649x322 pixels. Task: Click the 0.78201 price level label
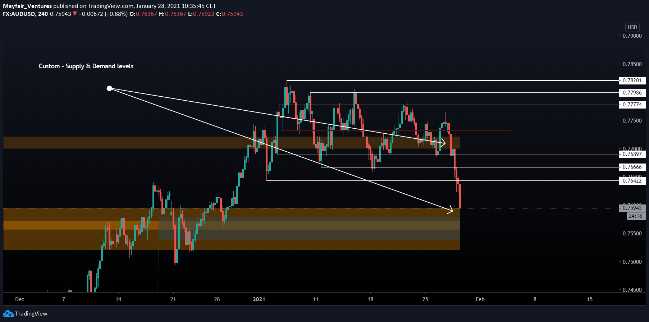(x=632, y=80)
